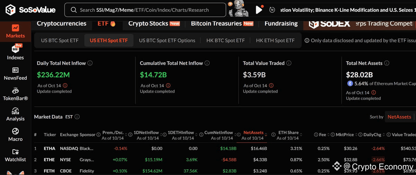Open Macro in the sidebar
The width and height of the screenshot is (416, 175).
pos(15,135)
